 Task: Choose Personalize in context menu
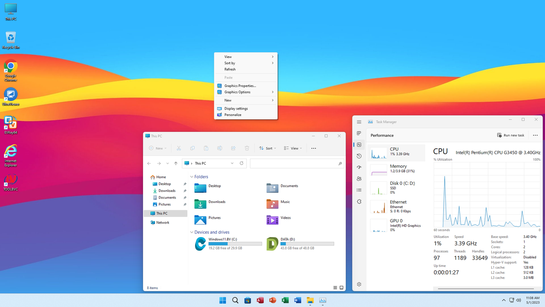pyautogui.click(x=246, y=115)
